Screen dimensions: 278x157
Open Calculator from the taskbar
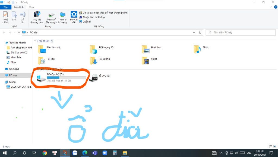[115, 153]
